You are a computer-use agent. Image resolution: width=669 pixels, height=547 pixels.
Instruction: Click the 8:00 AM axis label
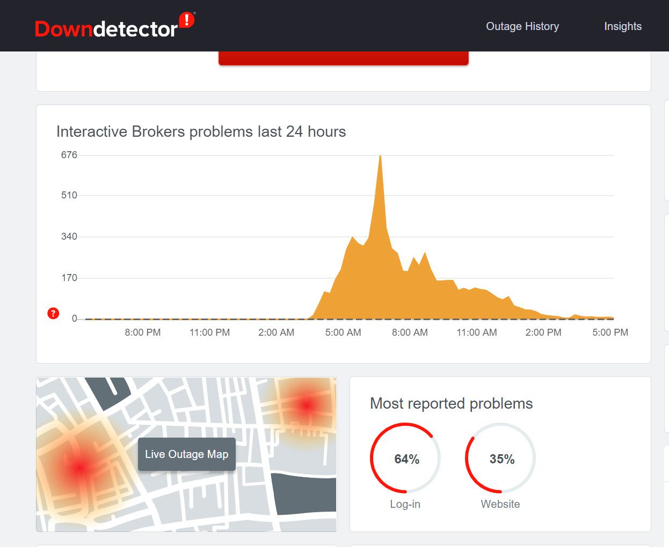410,332
